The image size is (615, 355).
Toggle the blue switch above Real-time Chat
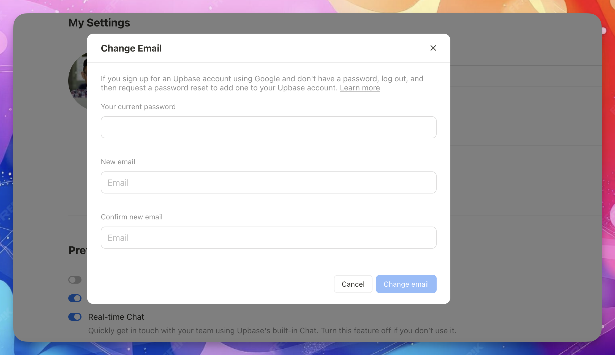tap(75, 298)
